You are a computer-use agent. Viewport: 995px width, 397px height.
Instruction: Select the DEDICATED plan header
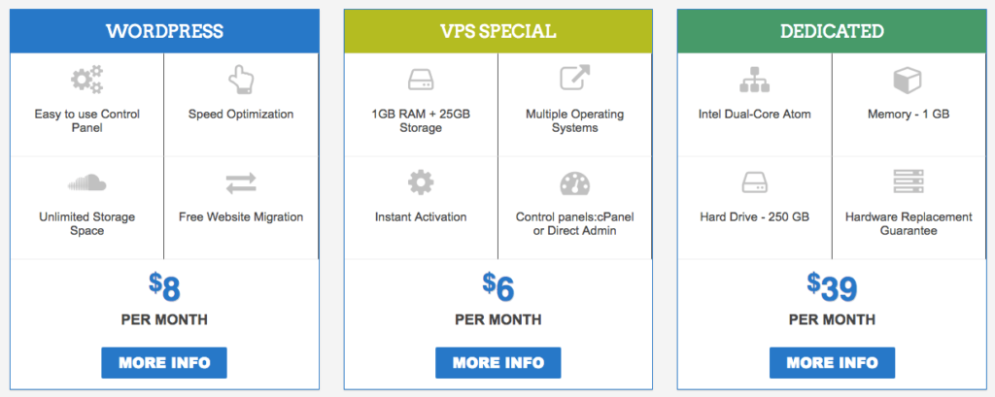coord(832,31)
